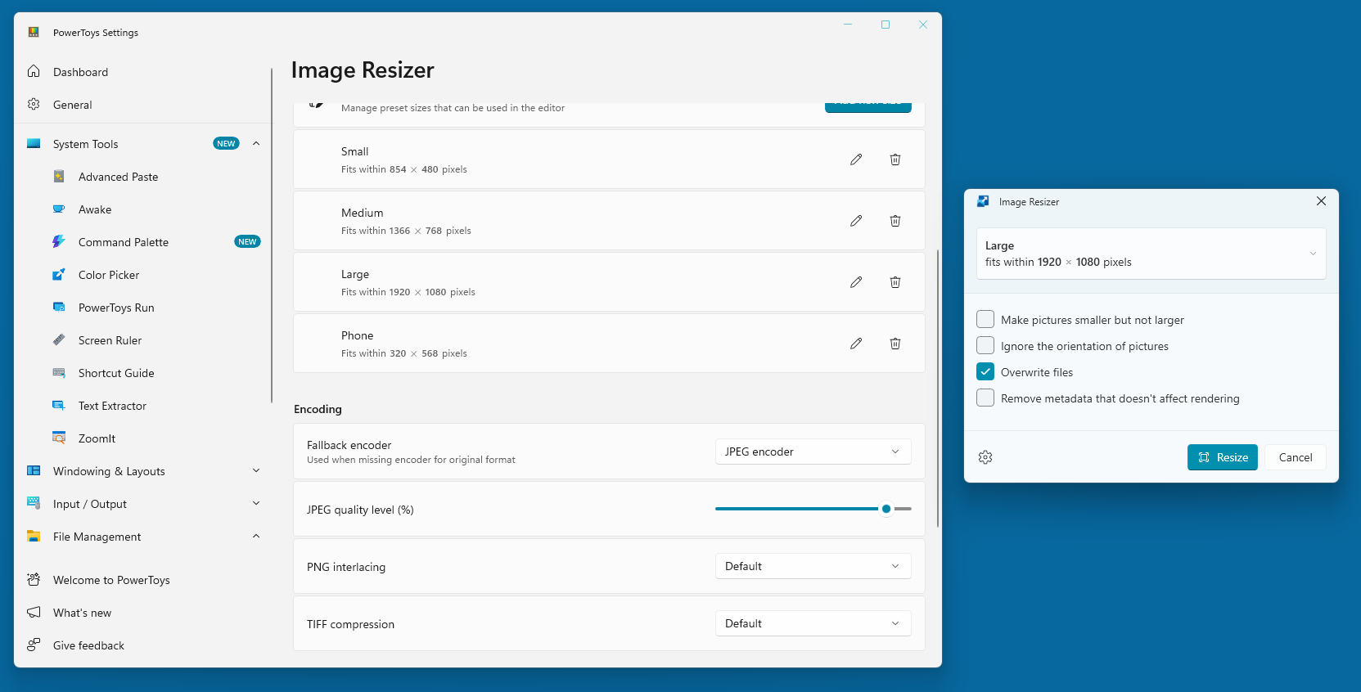Open the Fallback encoder dropdown
Screen dimensions: 1361x692
tap(813, 452)
